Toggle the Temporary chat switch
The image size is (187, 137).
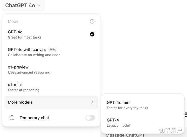pos(90,118)
